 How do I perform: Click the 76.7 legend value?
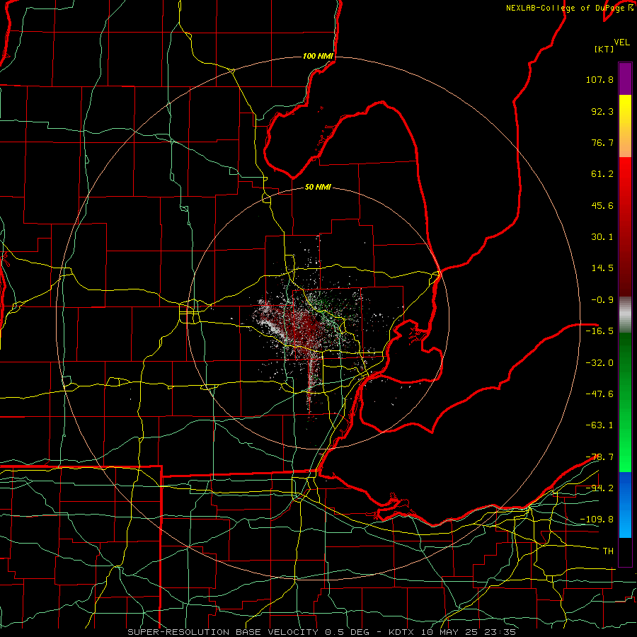coord(602,142)
